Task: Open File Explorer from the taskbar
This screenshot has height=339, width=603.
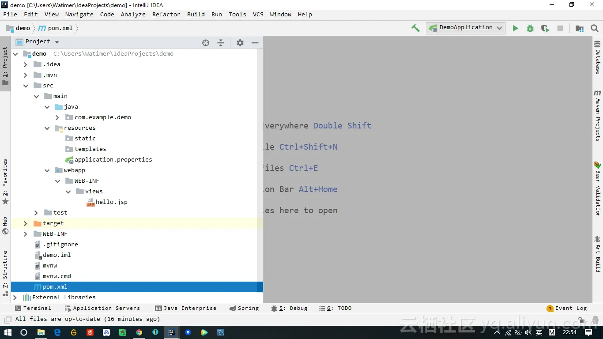Action: (41, 332)
